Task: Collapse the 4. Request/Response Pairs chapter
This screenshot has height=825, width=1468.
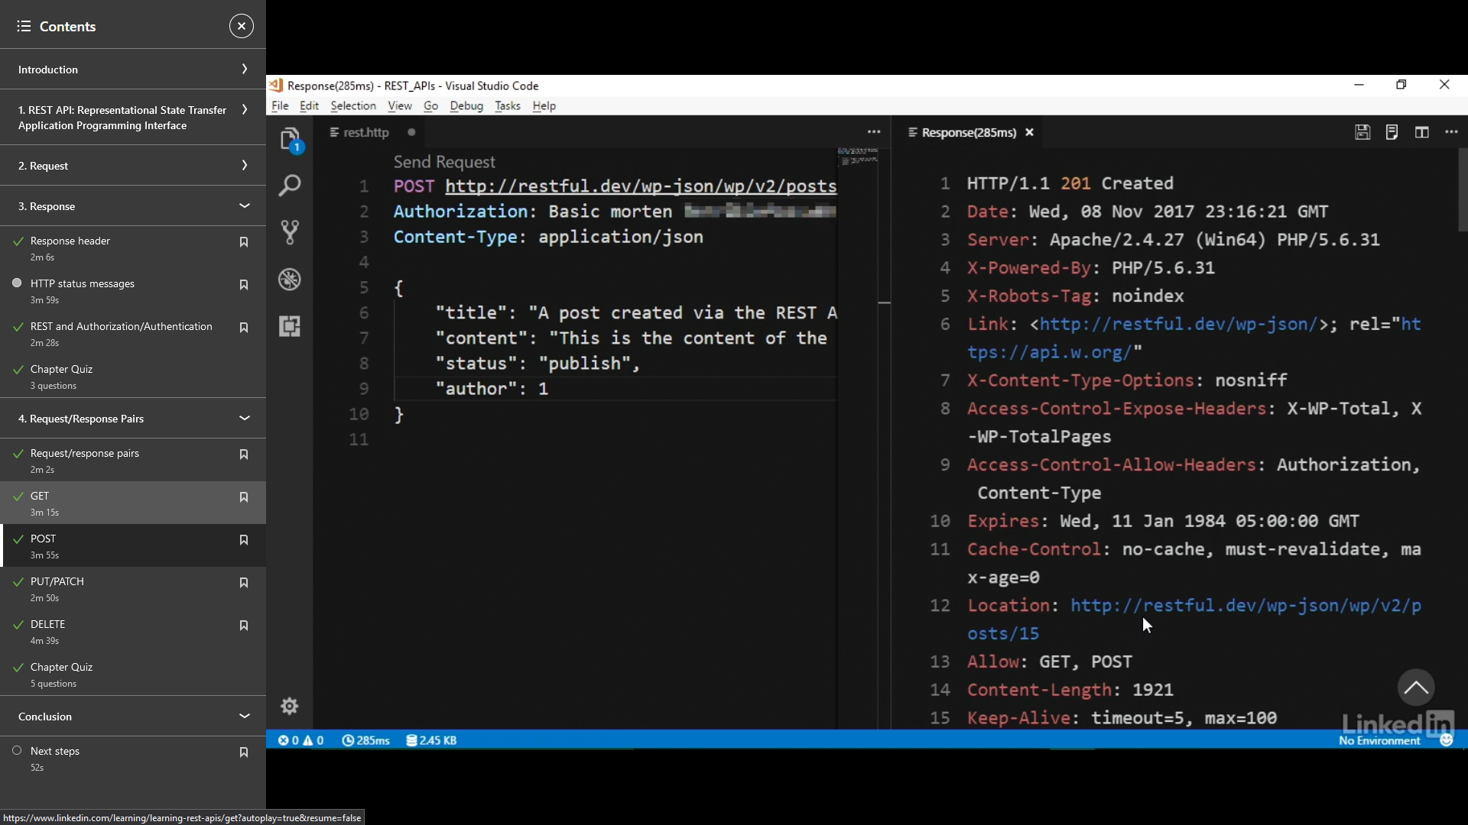Action: tap(133, 419)
